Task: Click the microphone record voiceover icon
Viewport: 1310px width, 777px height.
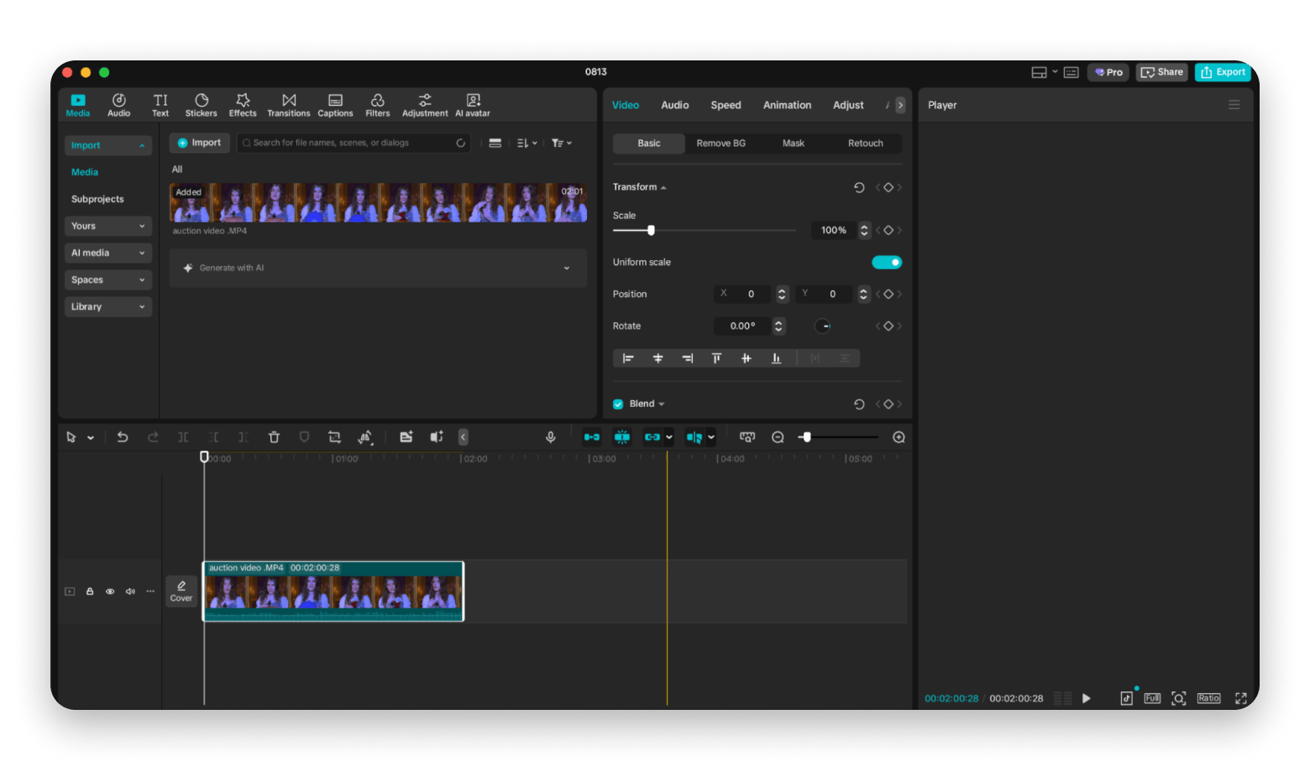Action: (550, 437)
